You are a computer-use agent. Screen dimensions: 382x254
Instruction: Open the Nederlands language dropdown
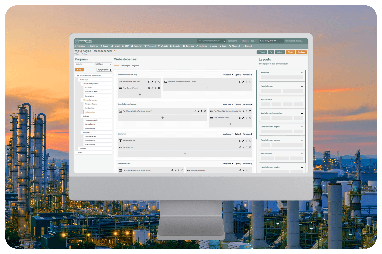tap(103, 64)
